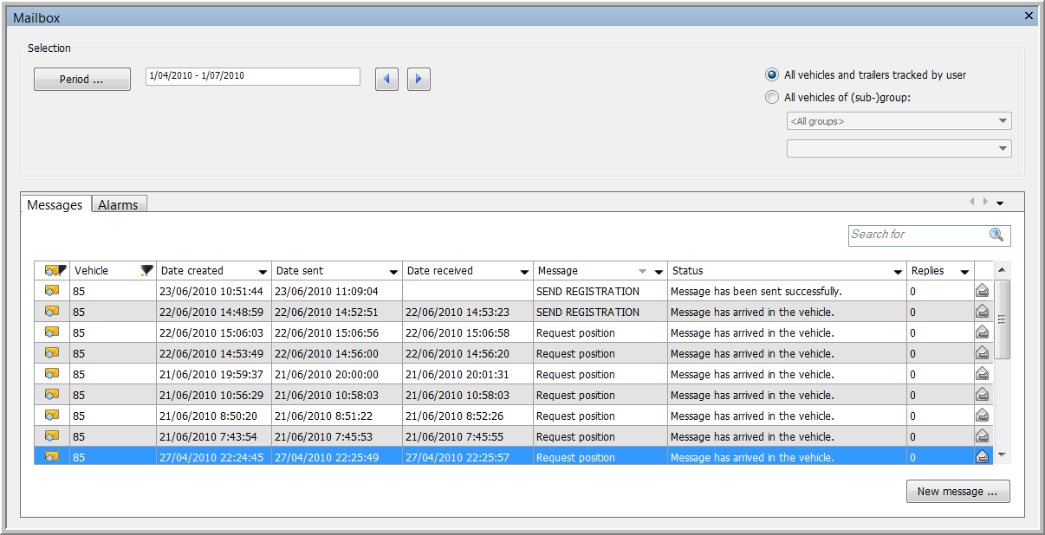Open Date created column dropdown arrow
Viewport: 1045px width, 535px height.
263,272
